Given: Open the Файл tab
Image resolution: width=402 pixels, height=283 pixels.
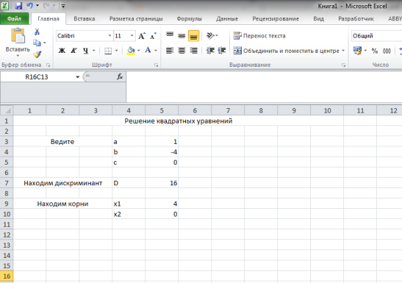Looking at the screenshot, I should (x=15, y=18).
